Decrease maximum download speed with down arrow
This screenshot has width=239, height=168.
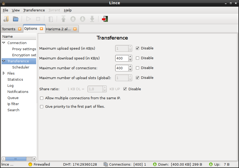point(130,60)
